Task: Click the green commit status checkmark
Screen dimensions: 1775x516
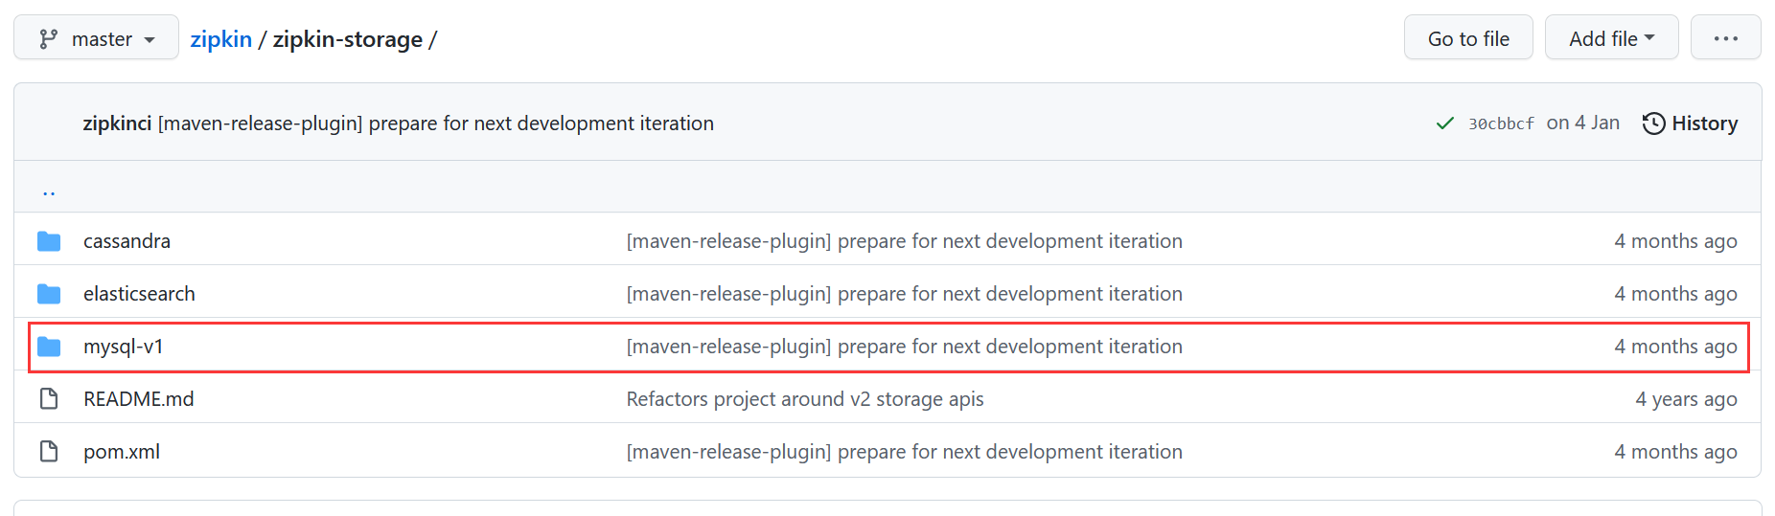Action: point(1444,123)
